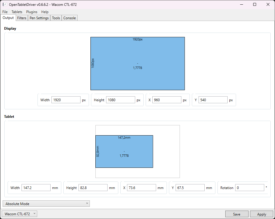Viewport: 275px width, 219px height.
Task: Click the Display Width input field
Action: coord(66,100)
